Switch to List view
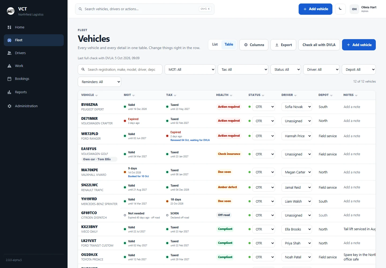The image size is (386, 268). point(215,44)
